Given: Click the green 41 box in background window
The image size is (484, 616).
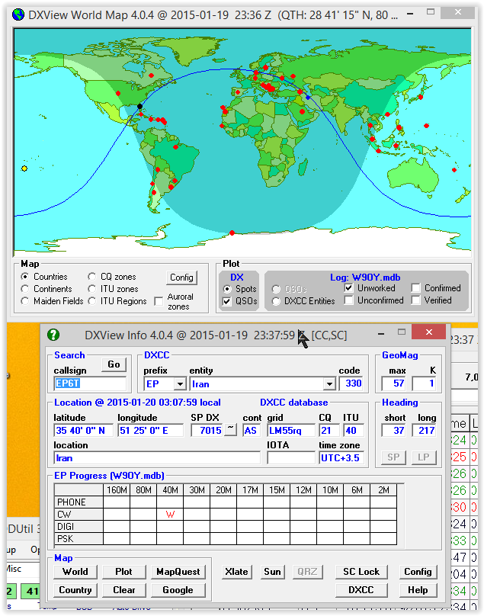Looking at the screenshot, I should pos(30,592).
